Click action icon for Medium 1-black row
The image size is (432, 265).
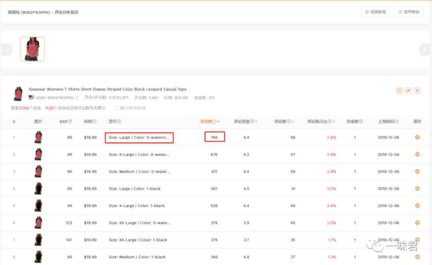(x=417, y=257)
